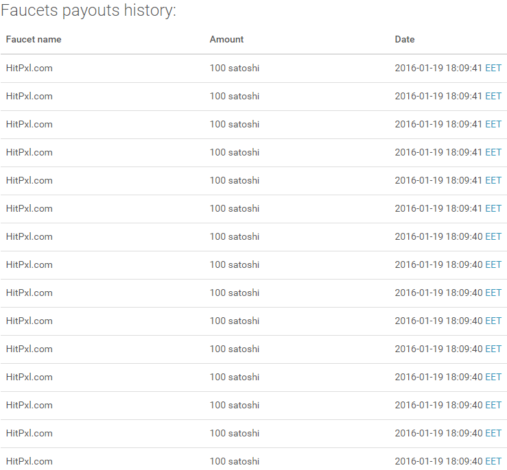Click the first 18:09:40 date text
The image size is (507, 470).
pyautogui.click(x=438, y=236)
